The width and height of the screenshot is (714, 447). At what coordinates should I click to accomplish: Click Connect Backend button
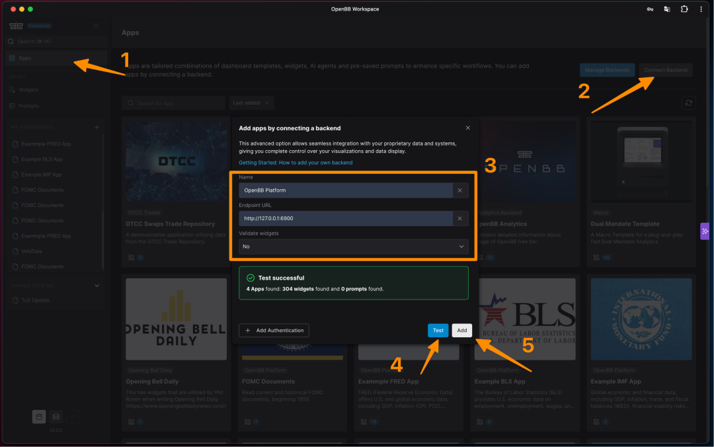click(666, 70)
